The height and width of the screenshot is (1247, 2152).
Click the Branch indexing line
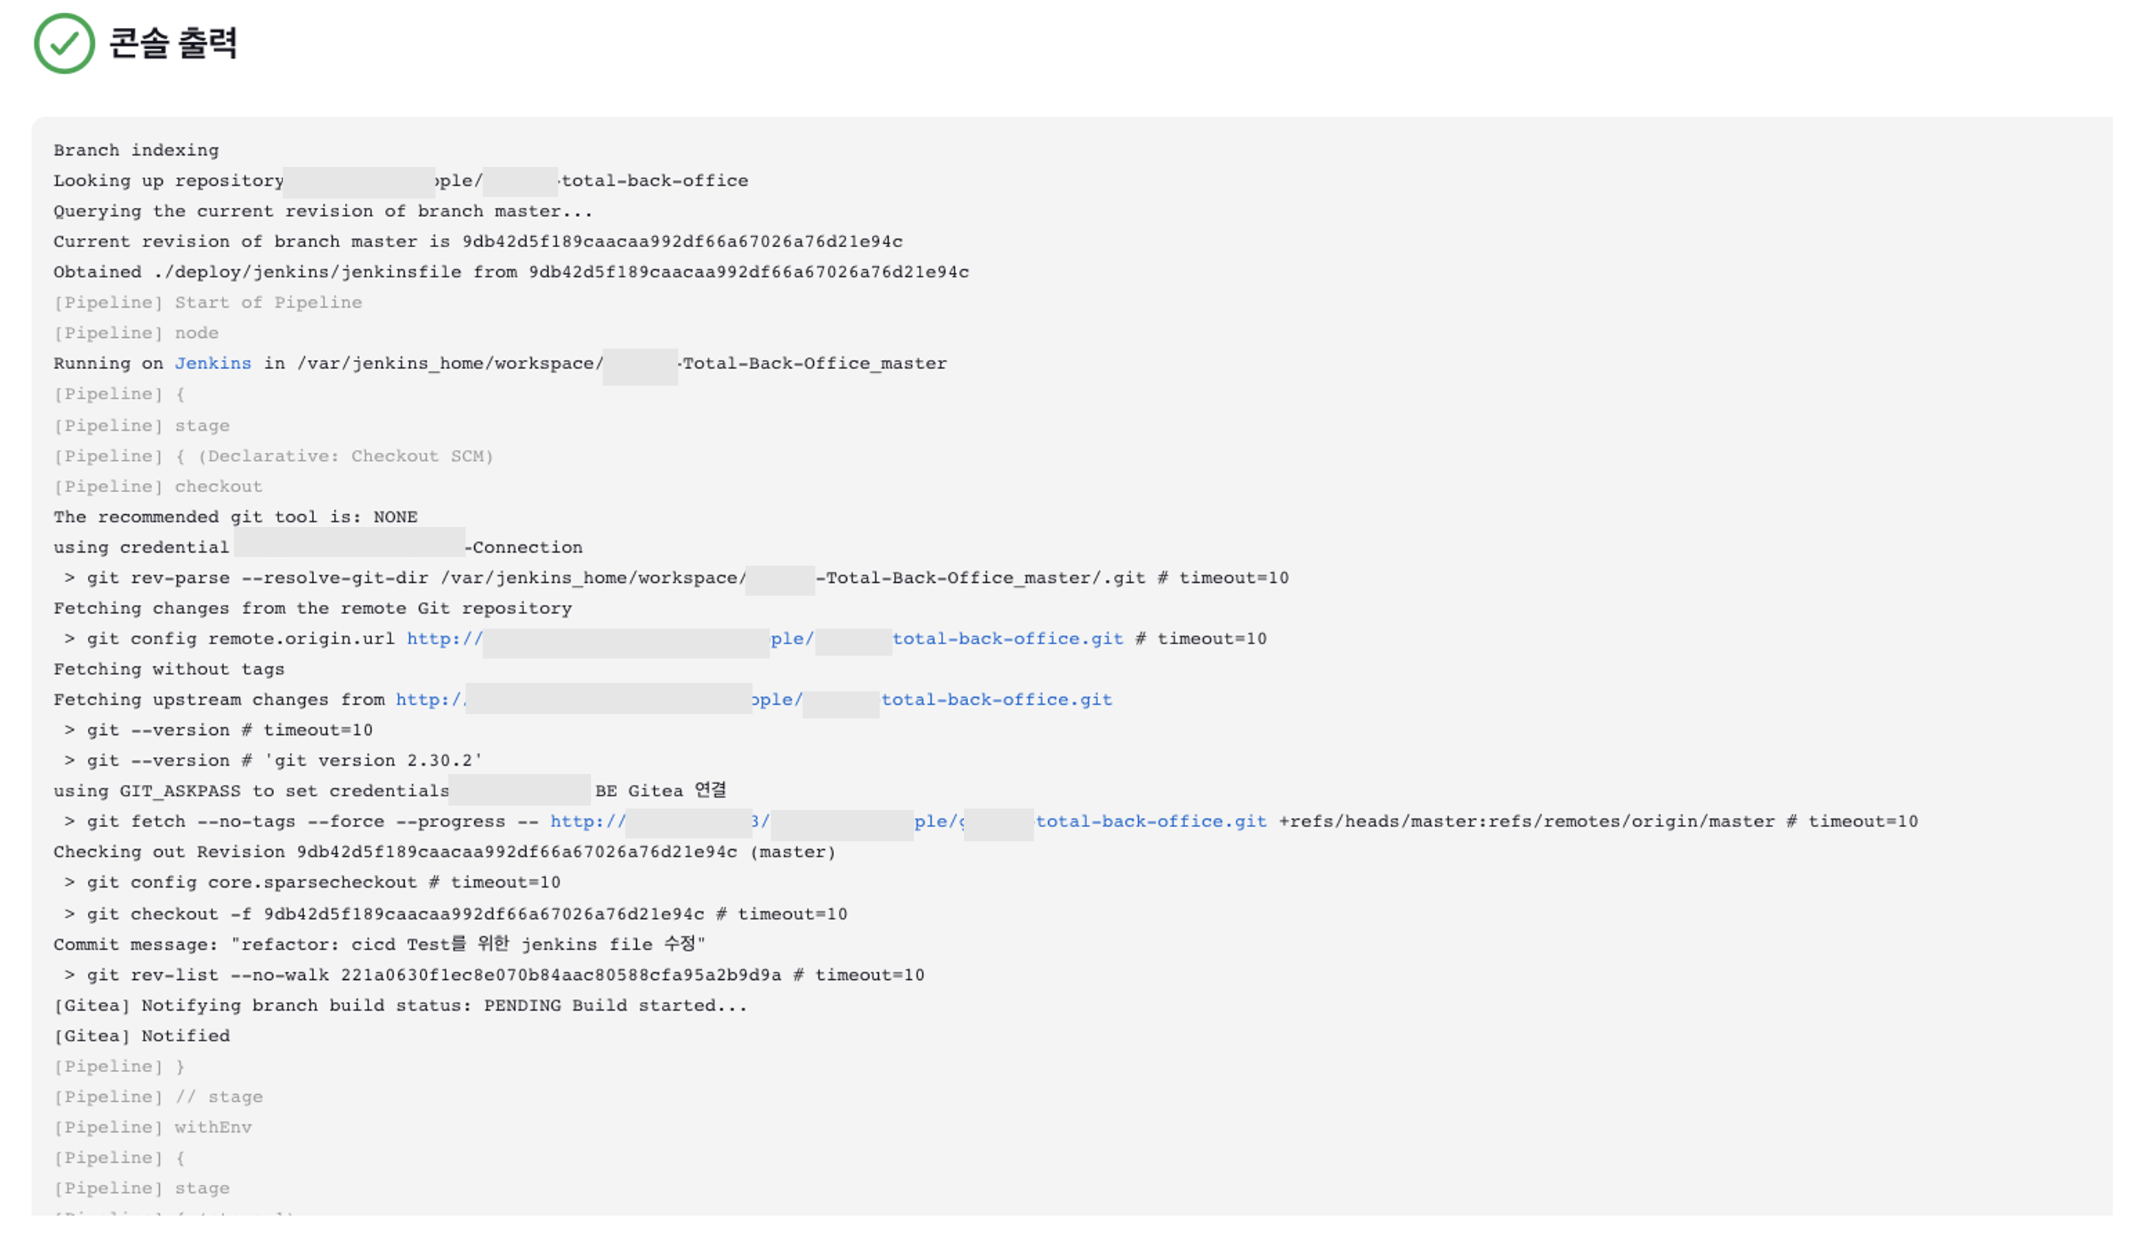pos(136,150)
